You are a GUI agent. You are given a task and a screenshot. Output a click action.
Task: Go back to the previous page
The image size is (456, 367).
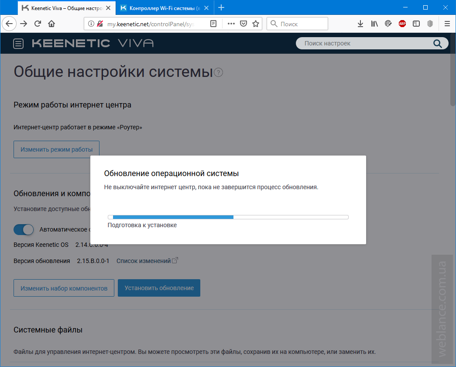[9, 24]
